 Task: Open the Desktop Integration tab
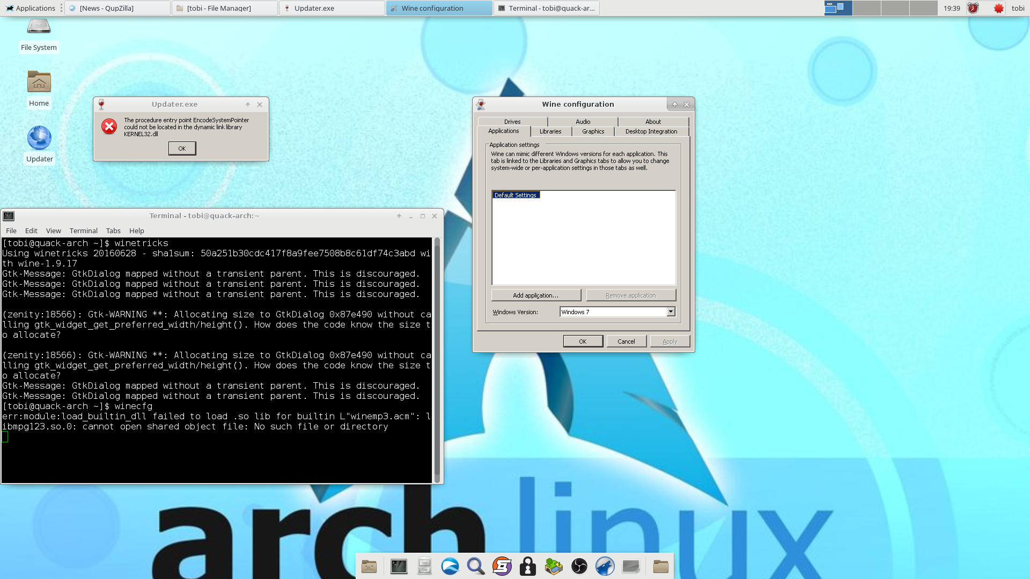point(651,131)
